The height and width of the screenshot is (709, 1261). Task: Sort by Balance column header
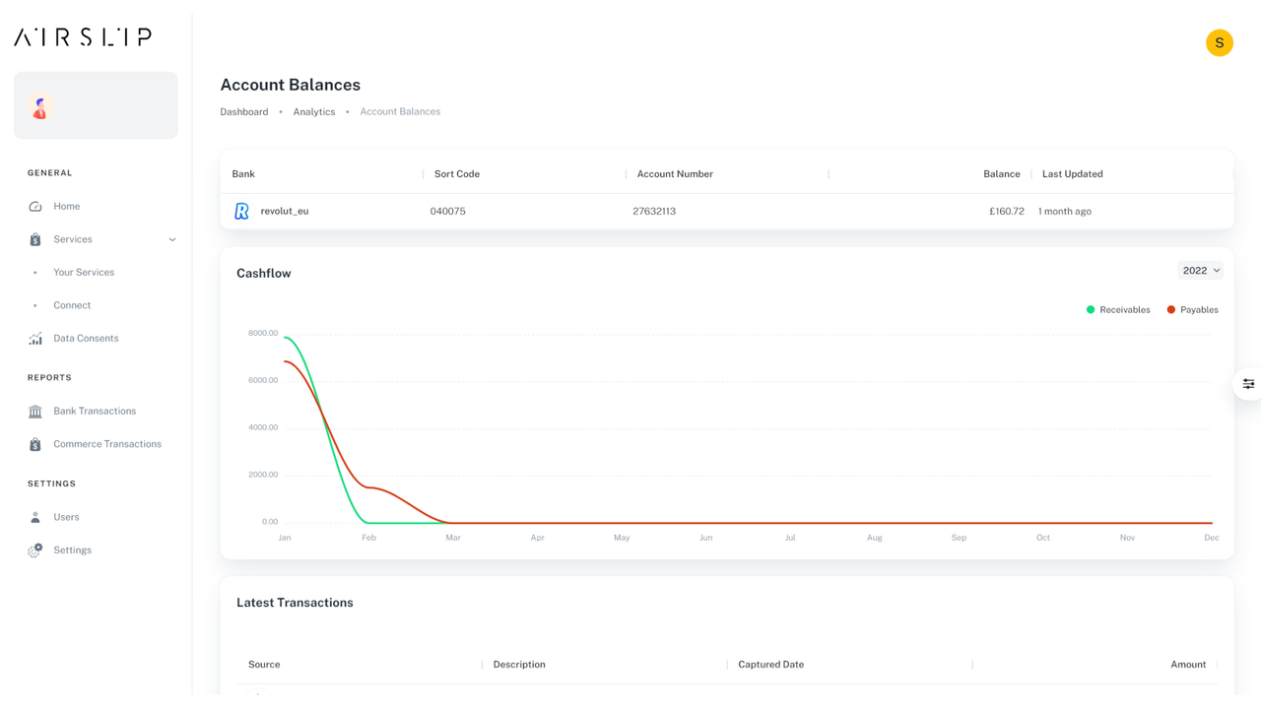pyautogui.click(x=1001, y=174)
